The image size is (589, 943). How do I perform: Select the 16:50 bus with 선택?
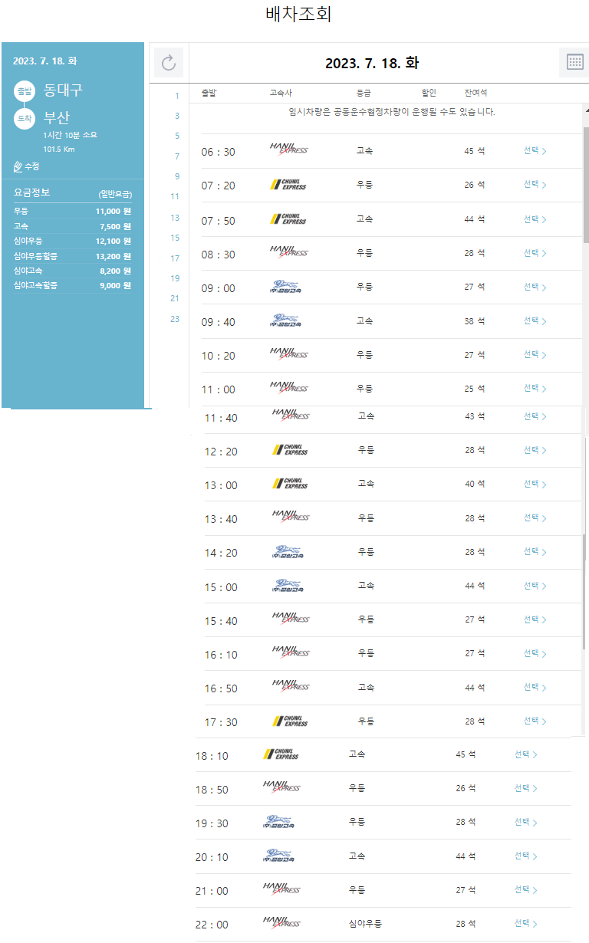(535, 688)
